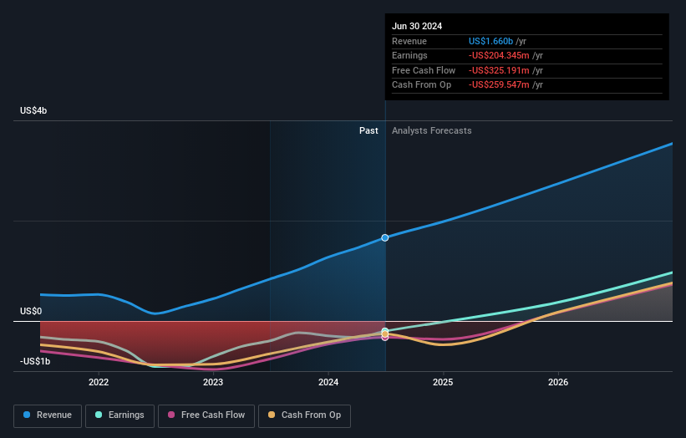Click the Past section label
686x438 pixels.
coord(368,130)
